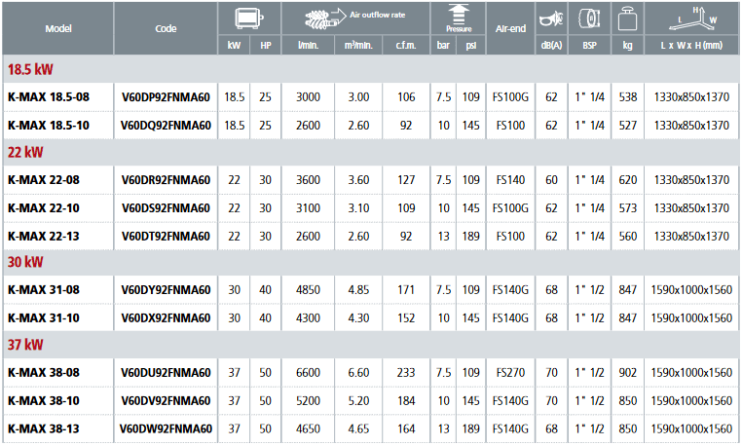This screenshot has width=742, height=446.
Task: Click the air outflow rate screw icon
Action: 325,19
